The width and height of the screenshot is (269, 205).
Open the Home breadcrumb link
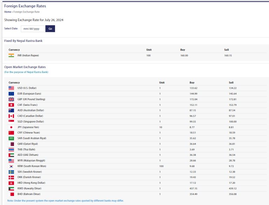(x=8, y=12)
